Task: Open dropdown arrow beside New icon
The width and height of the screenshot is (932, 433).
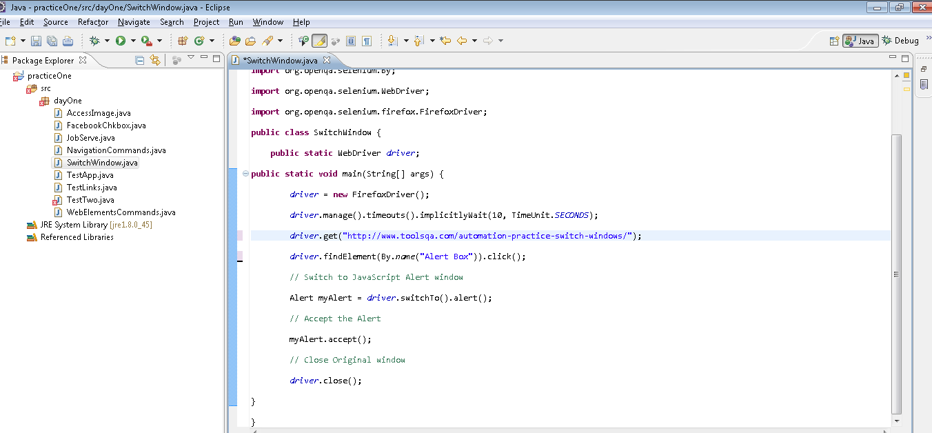Action: tap(22, 41)
